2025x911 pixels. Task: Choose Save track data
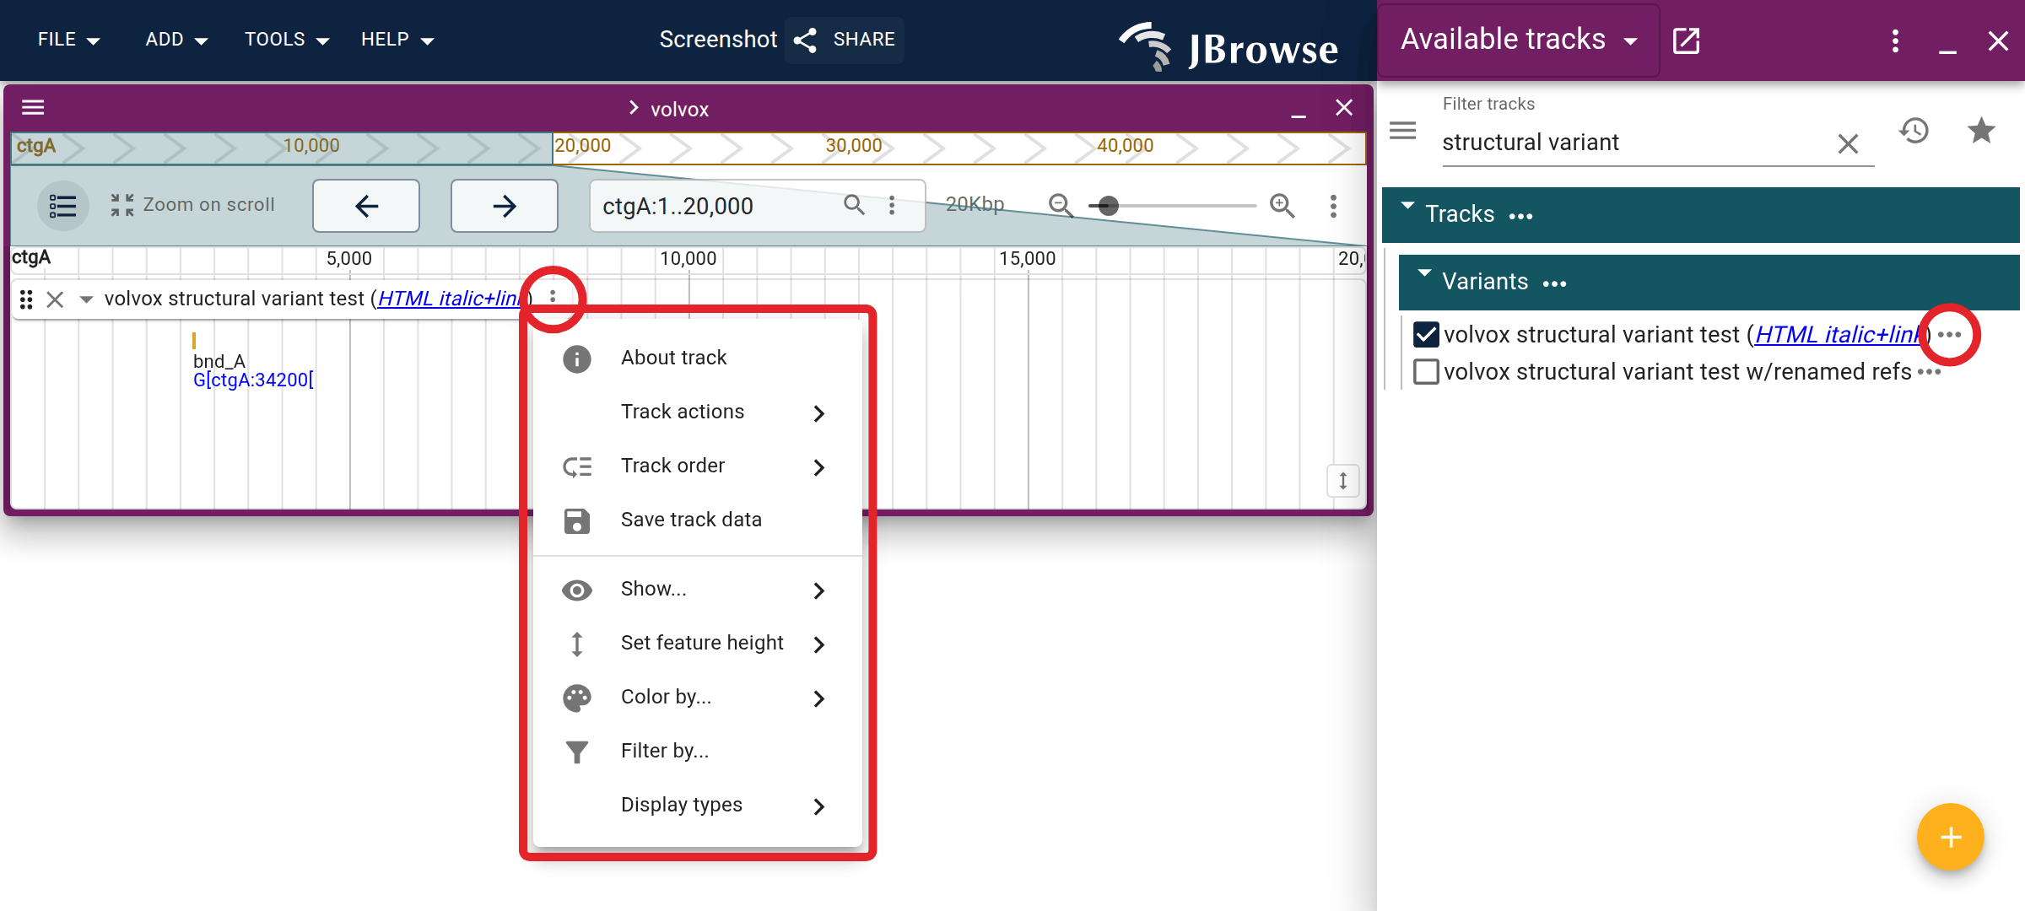[x=698, y=520]
